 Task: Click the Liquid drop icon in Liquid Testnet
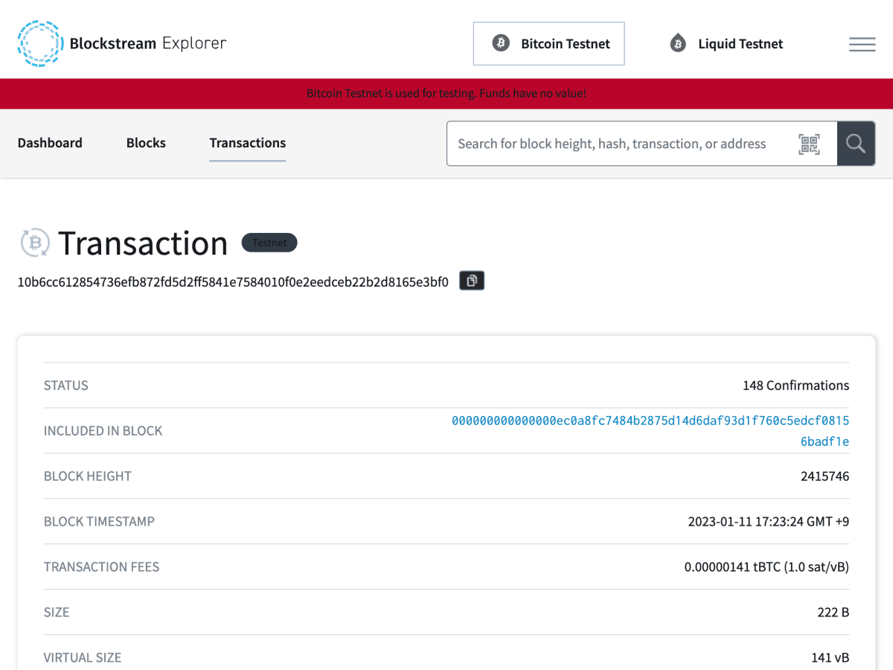(678, 44)
